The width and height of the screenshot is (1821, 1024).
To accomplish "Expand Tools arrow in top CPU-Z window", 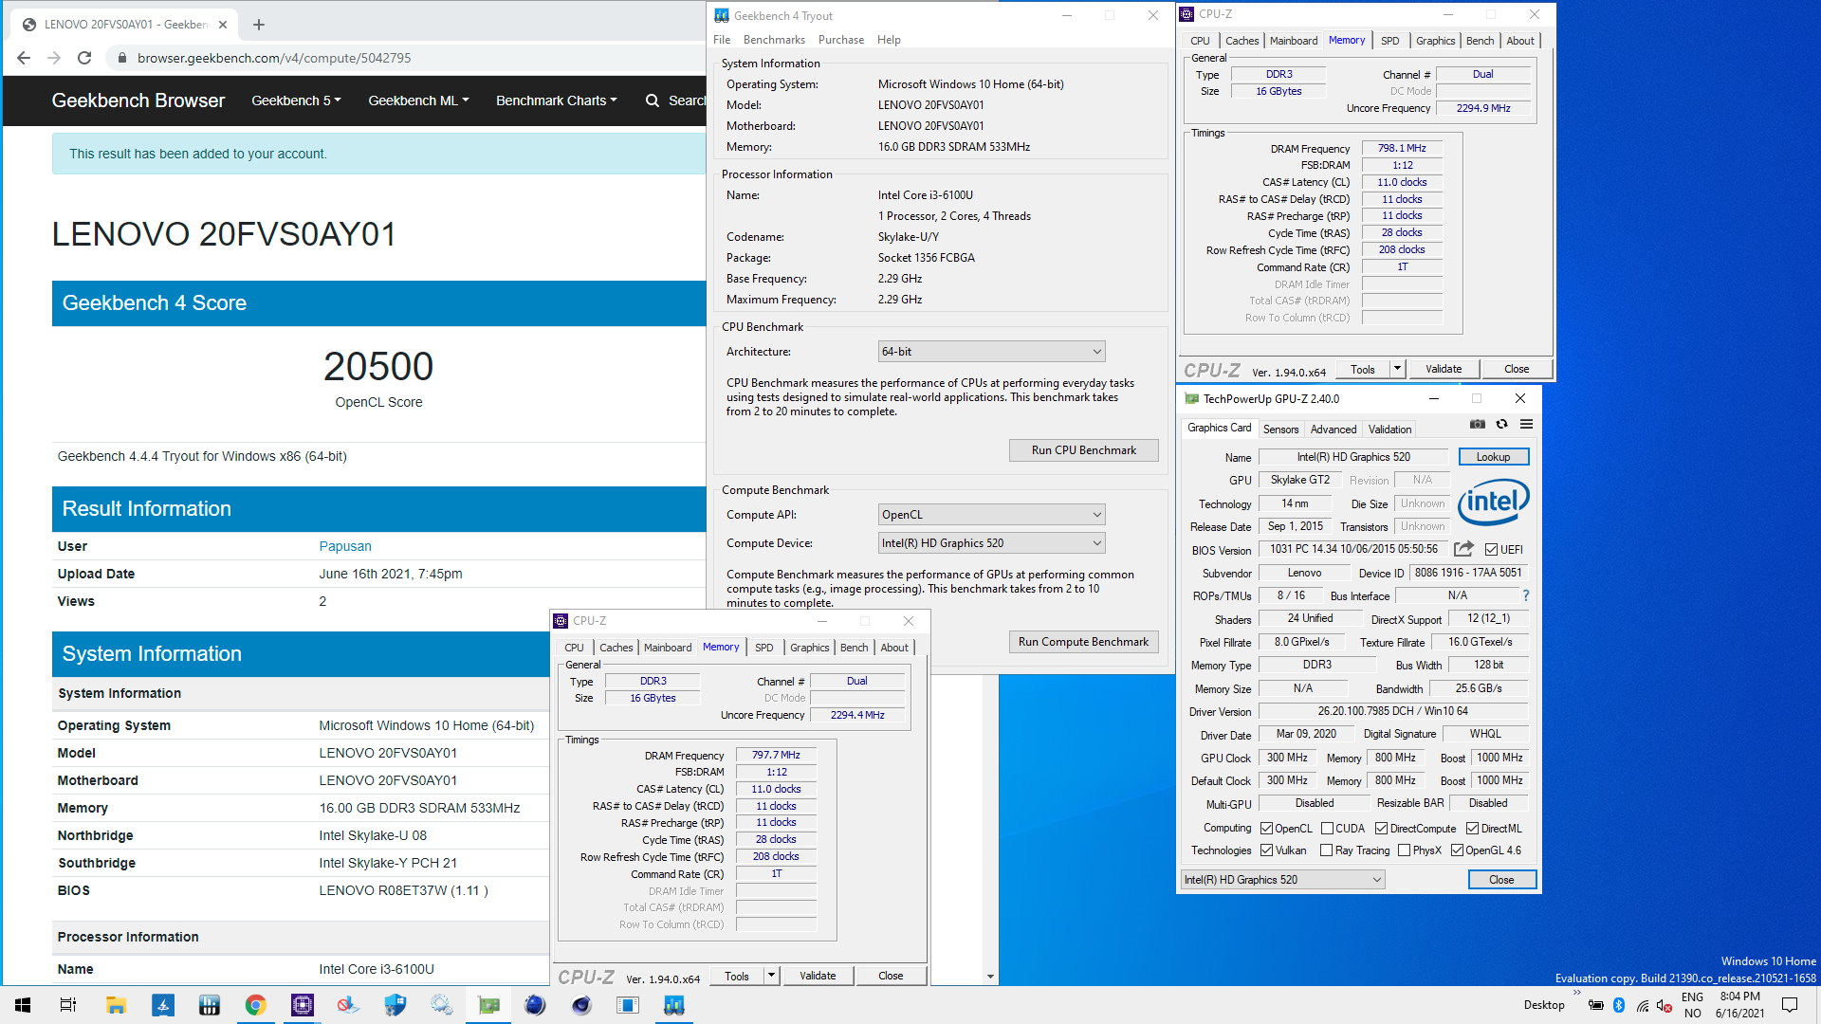I will (x=1397, y=369).
